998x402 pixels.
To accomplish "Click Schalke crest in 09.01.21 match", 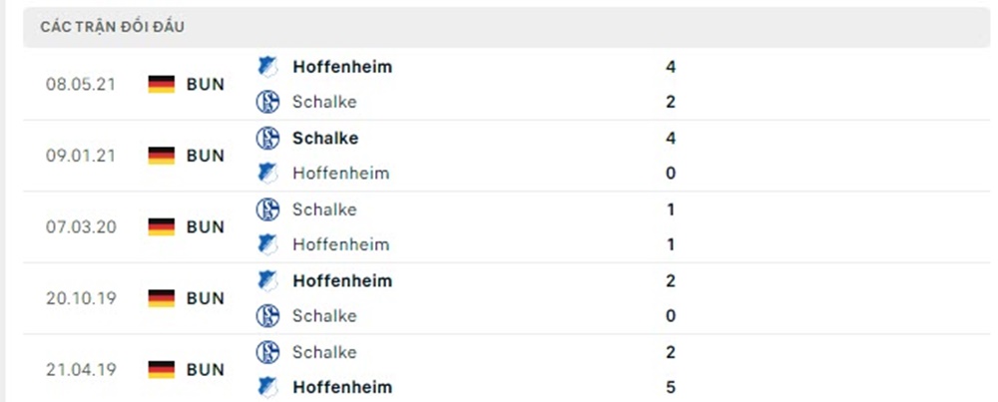I will (x=266, y=138).
